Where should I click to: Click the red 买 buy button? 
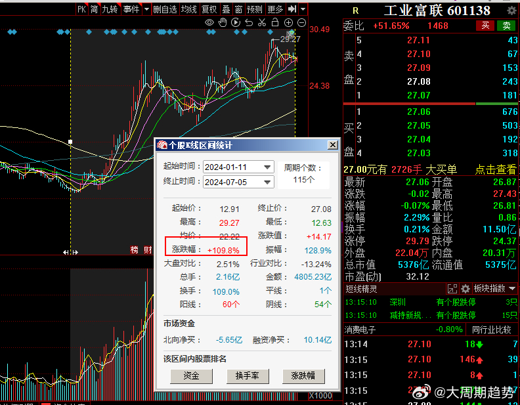coord(486,26)
